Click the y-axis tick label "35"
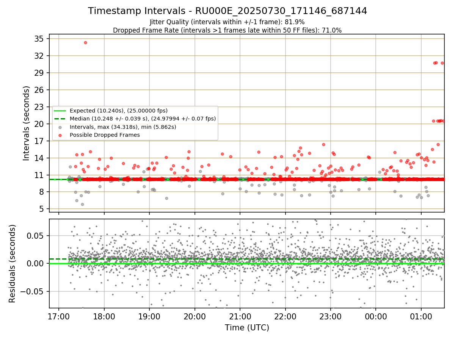455x341 pixels. (39, 39)
